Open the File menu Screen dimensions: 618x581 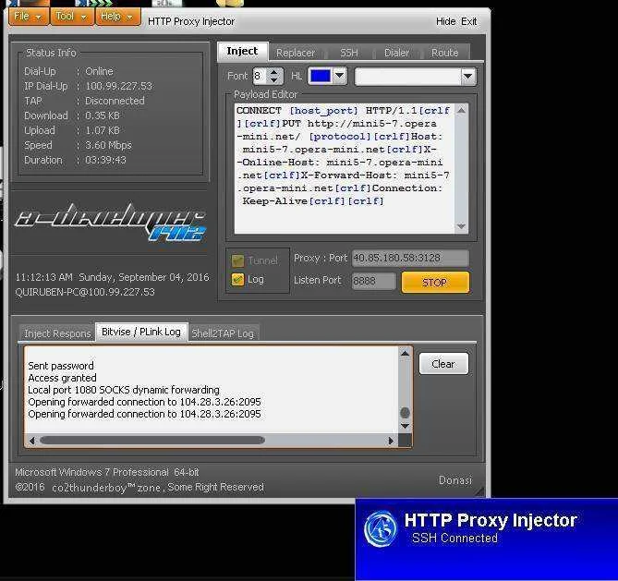[29, 17]
